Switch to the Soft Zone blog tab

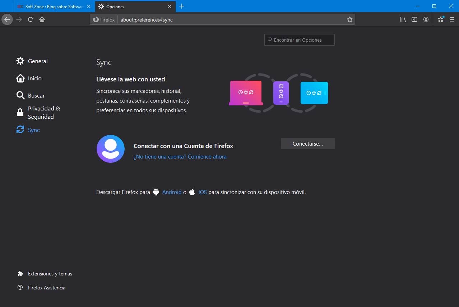55,6
